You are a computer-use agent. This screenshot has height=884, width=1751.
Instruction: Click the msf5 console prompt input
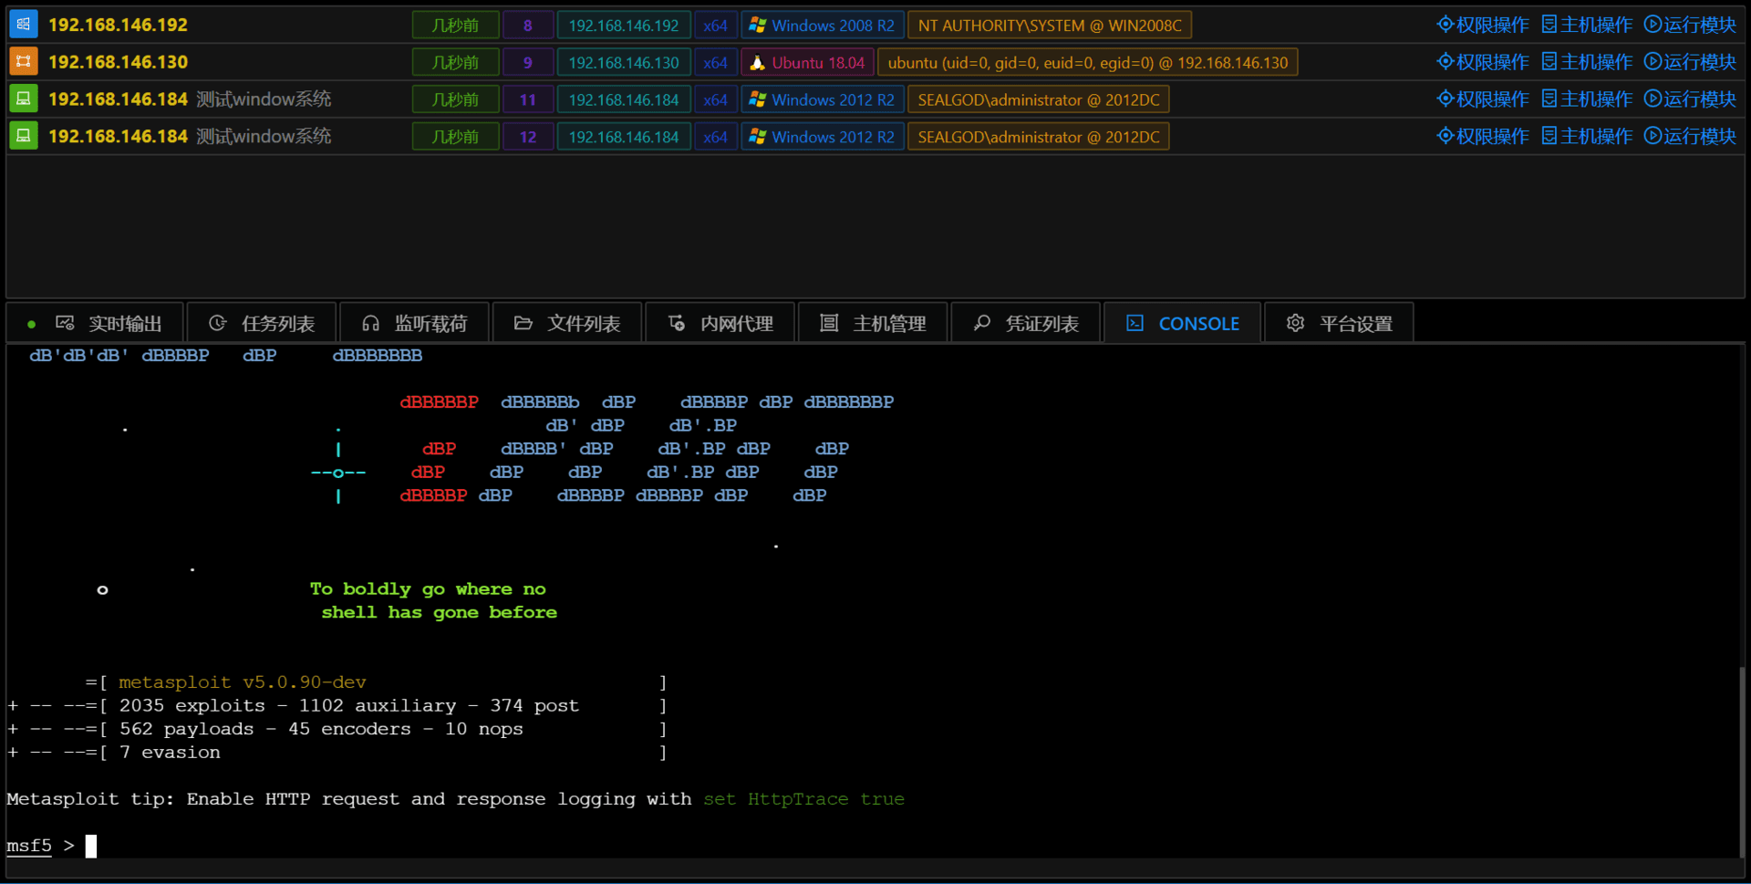coord(91,846)
